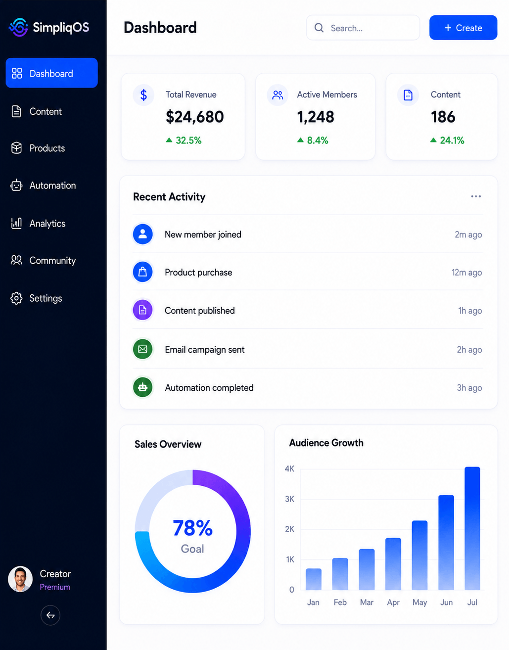Click the SimpliqOS logo icon
The width and height of the screenshot is (509, 650).
click(x=19, y=27)
